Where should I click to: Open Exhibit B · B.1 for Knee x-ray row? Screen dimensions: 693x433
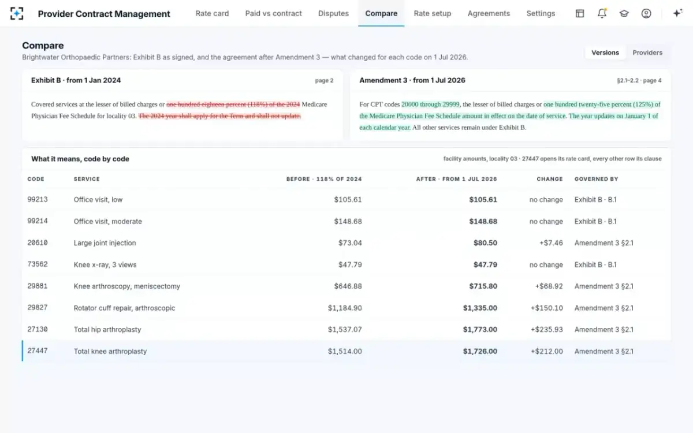tap(595, 264)
